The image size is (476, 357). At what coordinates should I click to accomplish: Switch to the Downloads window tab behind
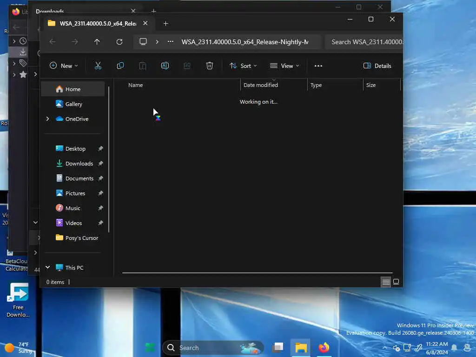point(50,11)
